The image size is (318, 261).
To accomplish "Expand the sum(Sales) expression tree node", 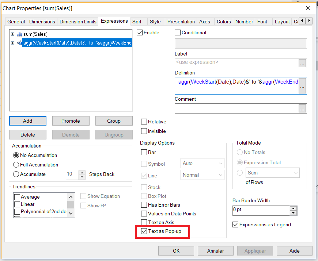I will tap(13, 34).
